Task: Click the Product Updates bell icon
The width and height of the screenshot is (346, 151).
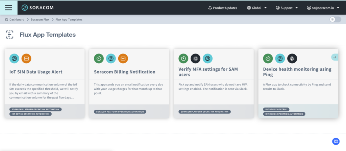Action: tap(210, 8)
